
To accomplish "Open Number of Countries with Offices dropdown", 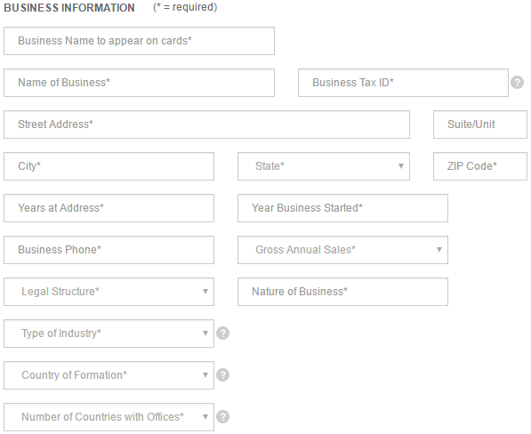I will [x=109, y=417].
